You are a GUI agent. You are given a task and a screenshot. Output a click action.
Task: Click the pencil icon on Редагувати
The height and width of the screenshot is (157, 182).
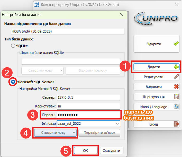tap(176, 77)
